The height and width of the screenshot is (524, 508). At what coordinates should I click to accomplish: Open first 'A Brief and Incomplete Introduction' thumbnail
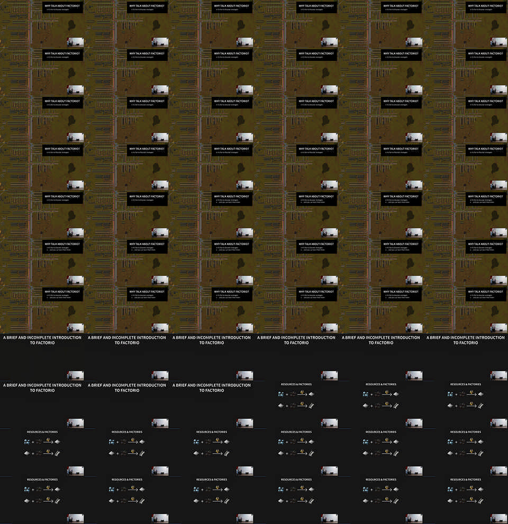tap(42, 357)
